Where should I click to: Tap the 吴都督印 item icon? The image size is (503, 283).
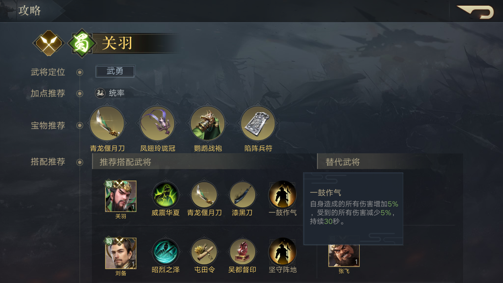click(x=242, y=252)
